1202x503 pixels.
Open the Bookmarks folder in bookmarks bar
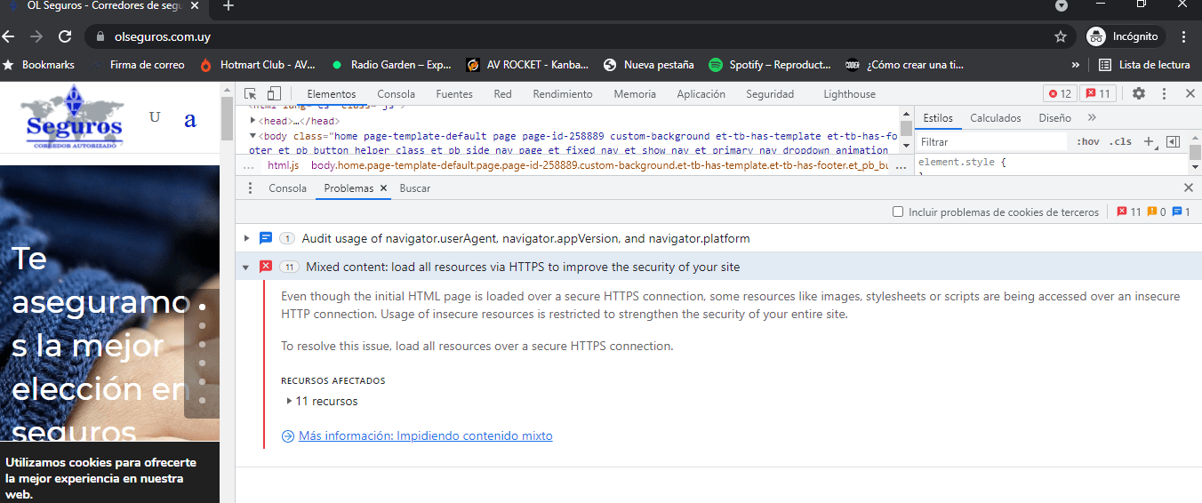point(39,65)
